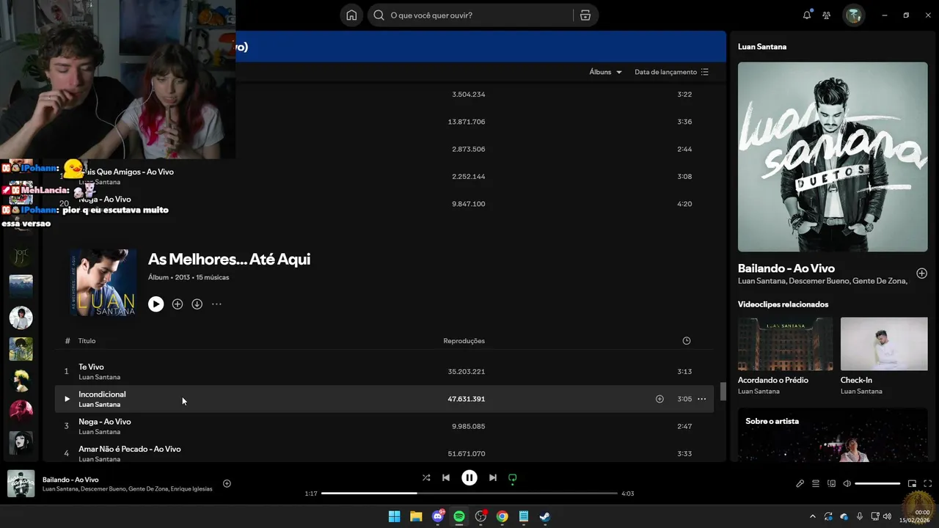Open Google Chrome from the taskbar
The height and width of the screenshot is (528, 939).
tap(502, 516)
